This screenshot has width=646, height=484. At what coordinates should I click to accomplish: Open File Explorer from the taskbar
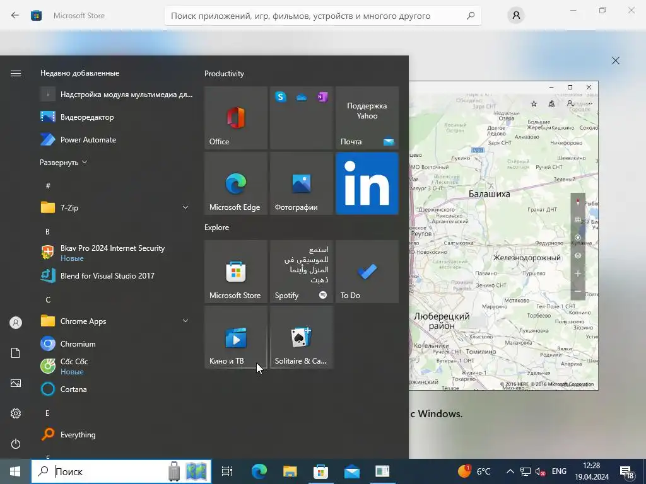coord(290,471)
